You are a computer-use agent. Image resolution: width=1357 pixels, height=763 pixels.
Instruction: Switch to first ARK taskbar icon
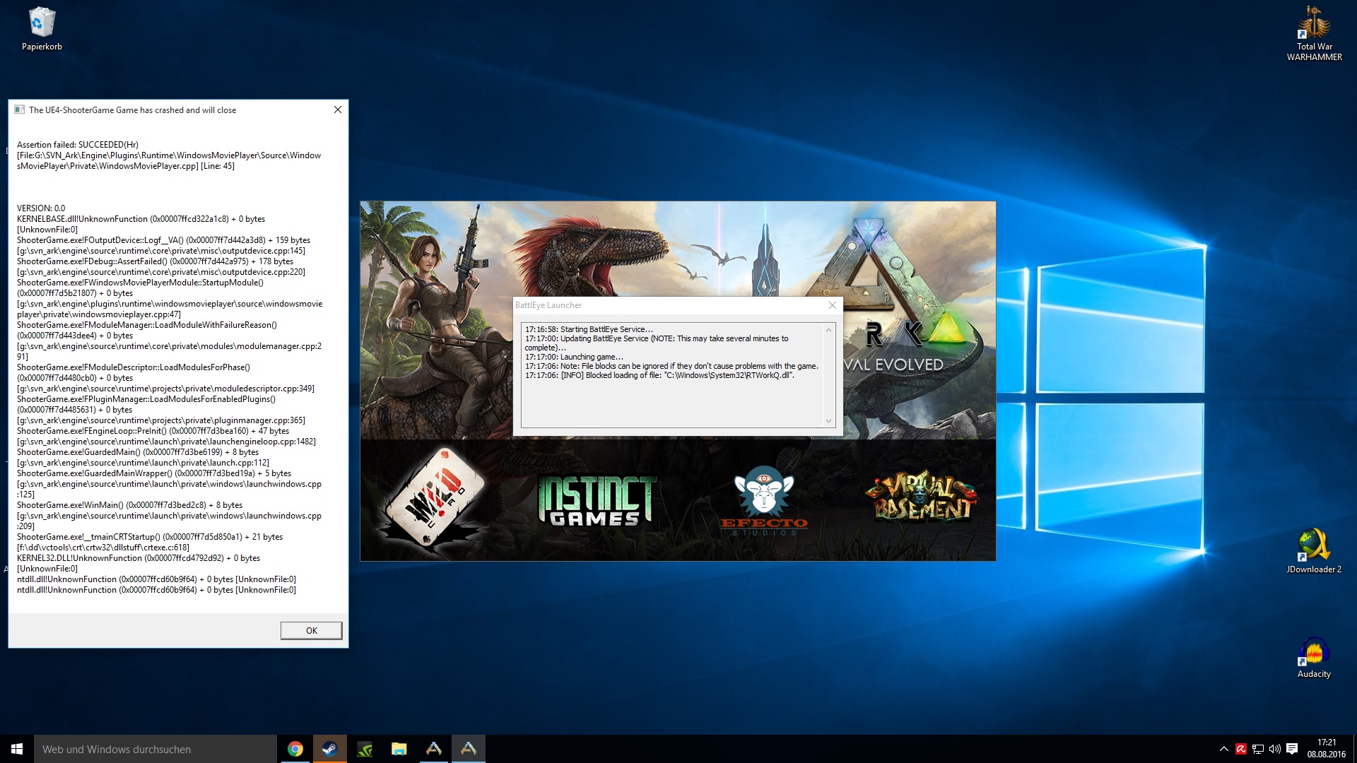[x=434, y=749]
